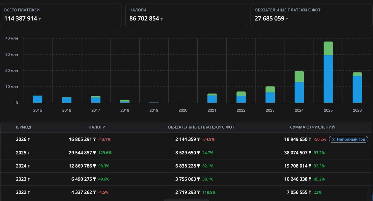This screenshot has height=201, width=373.
Task: Click the "12 869 786 ₸" taxes value
Action: pos(82,166)
